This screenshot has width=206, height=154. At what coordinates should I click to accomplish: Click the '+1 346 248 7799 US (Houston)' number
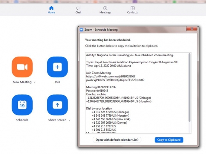pyautogui.click(x=111, y=115)
